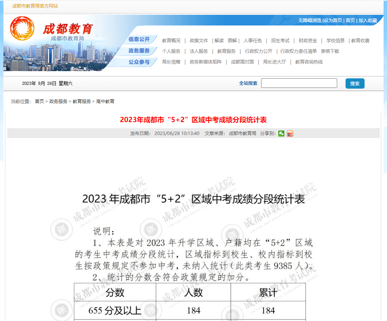
Task: Open 教育咨询热线 hotline page
Action: (x=309, y=62)
